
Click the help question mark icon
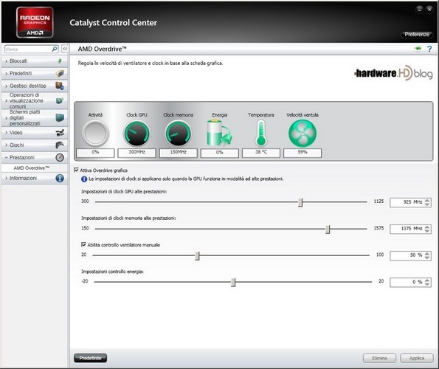(x=429, y=49)
